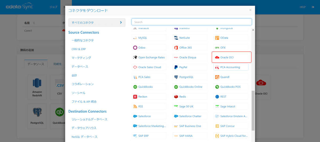Show データウェアハウス destinations

pos(84,128)
